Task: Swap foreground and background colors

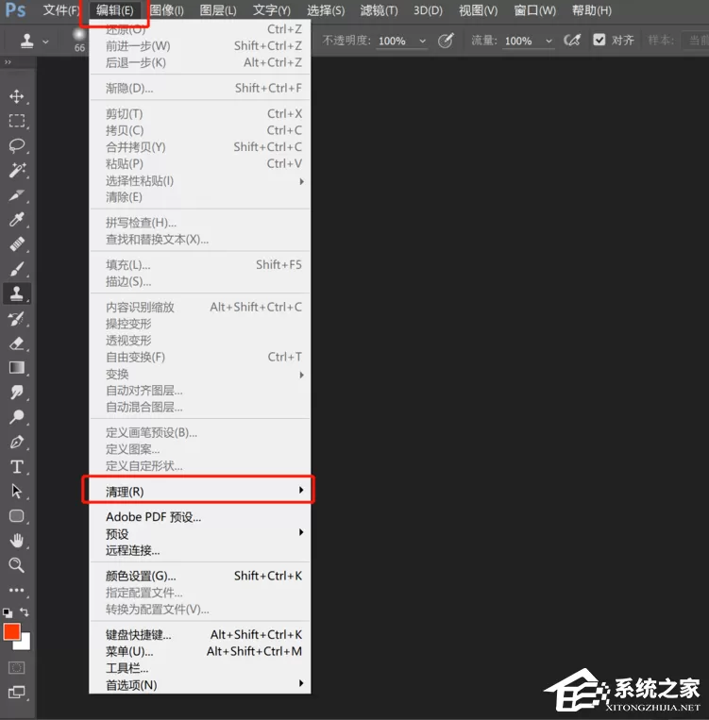Action: [25, 612]
